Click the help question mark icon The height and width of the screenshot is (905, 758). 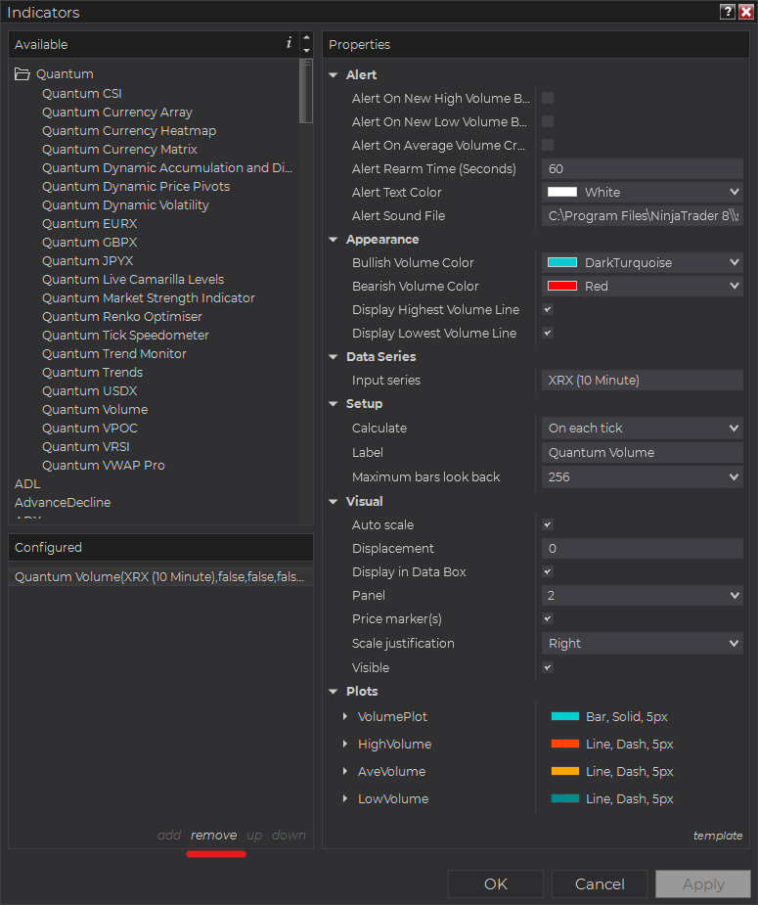[x=728, y=12]
